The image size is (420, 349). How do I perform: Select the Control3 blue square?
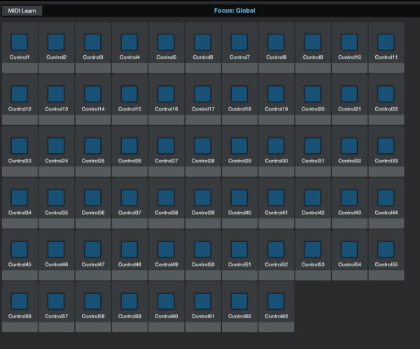click(93, 42)
